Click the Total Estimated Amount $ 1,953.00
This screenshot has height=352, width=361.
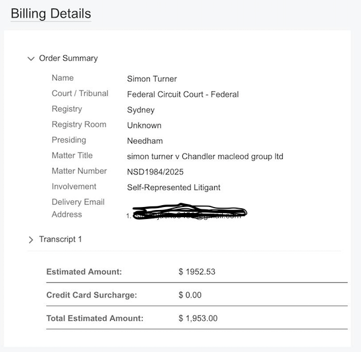[x=198, y=318]
